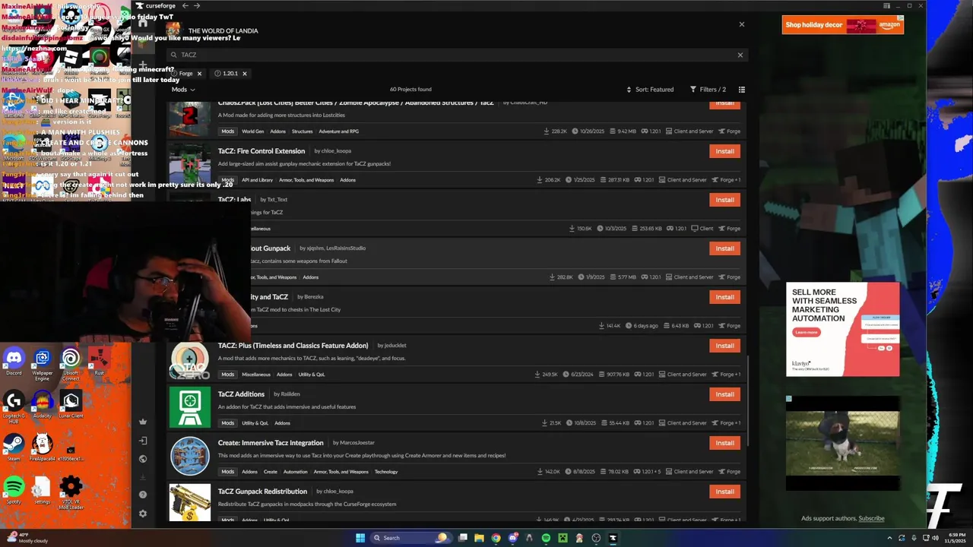Open Create: Immersive Tacz Integration title
This screenshot has width=973, height=547.
click(x=271, y=443)
